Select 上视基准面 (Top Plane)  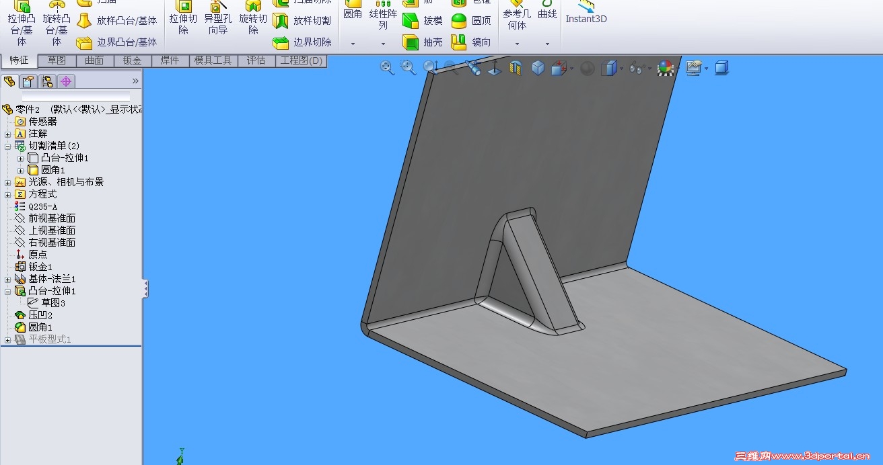click(45, 230)
